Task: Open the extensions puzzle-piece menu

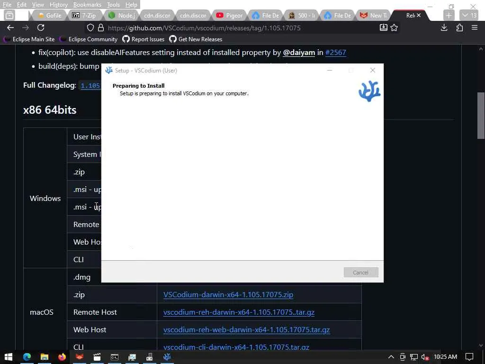Action: [459, 28]
